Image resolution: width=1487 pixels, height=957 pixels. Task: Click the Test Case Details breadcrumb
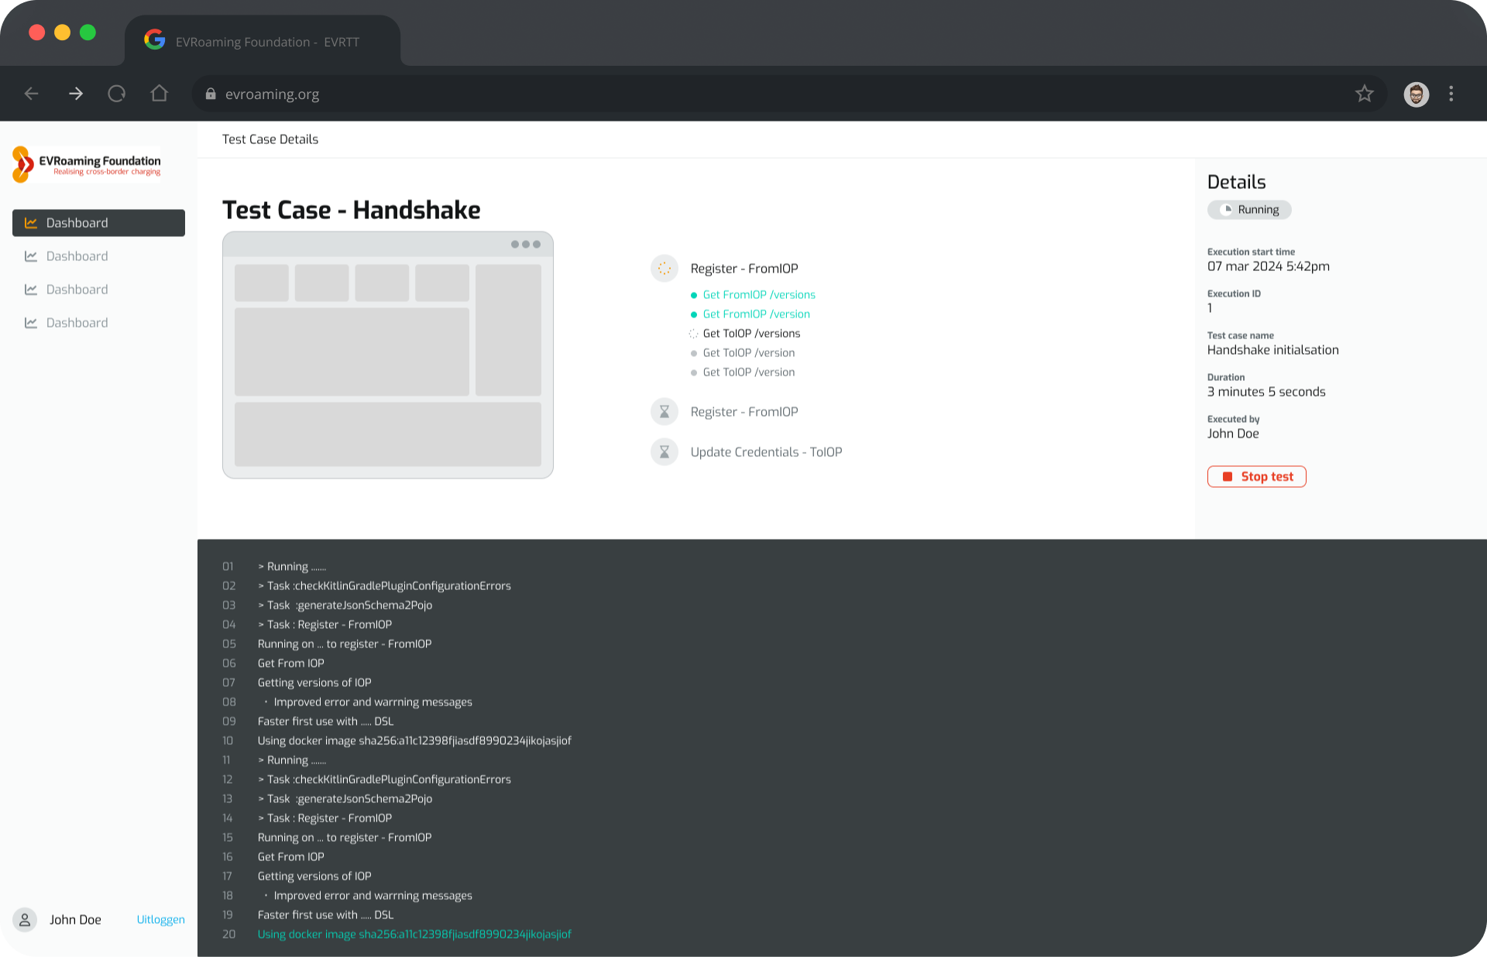(270, 139)
